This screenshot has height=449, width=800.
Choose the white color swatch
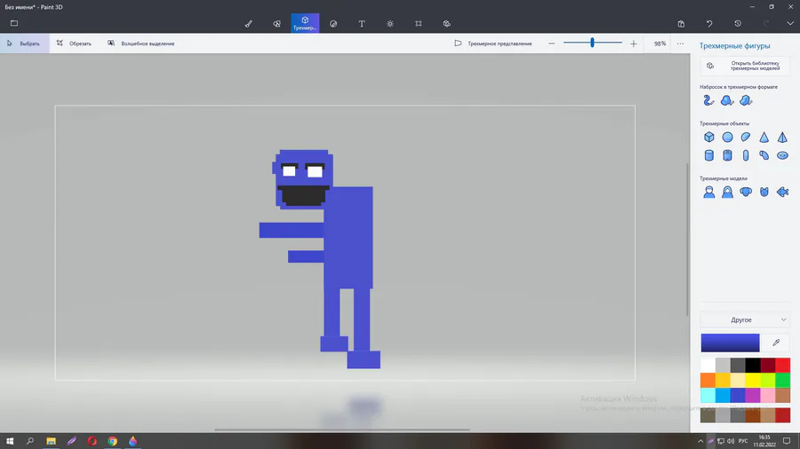point(708,365)
